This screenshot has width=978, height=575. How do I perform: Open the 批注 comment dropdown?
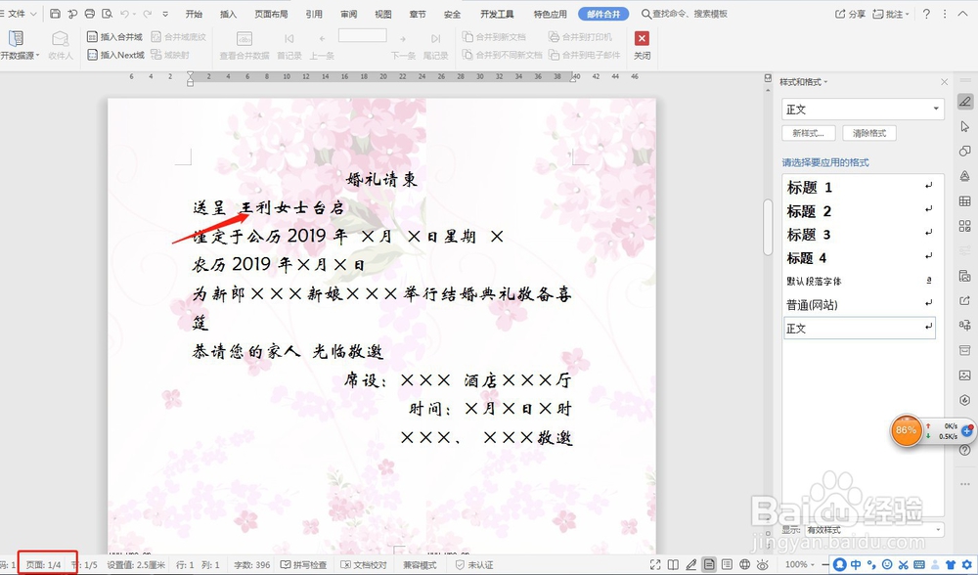point(891,14)
